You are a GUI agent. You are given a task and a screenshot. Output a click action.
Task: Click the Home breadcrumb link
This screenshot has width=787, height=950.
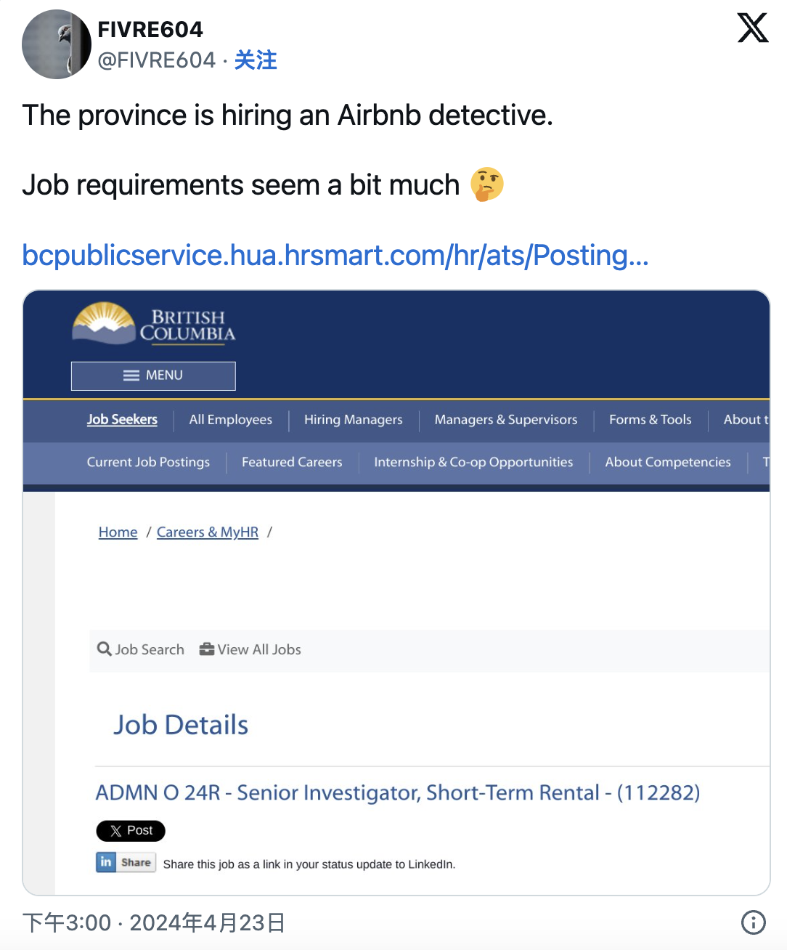click(x=118, y=532)
